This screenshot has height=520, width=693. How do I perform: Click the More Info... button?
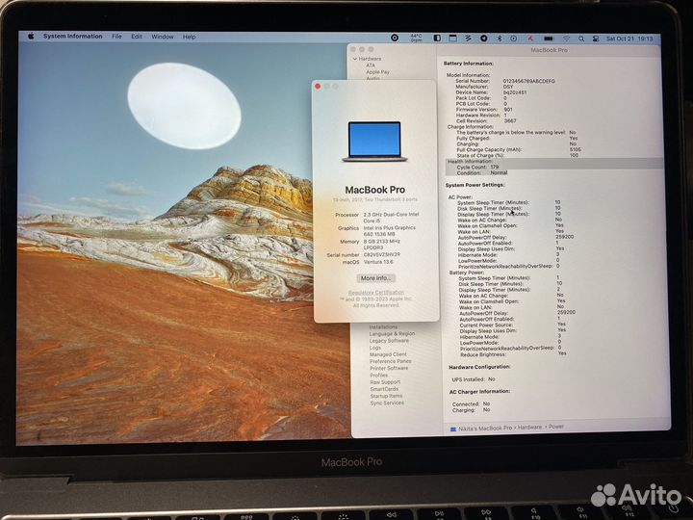point(375,278)
